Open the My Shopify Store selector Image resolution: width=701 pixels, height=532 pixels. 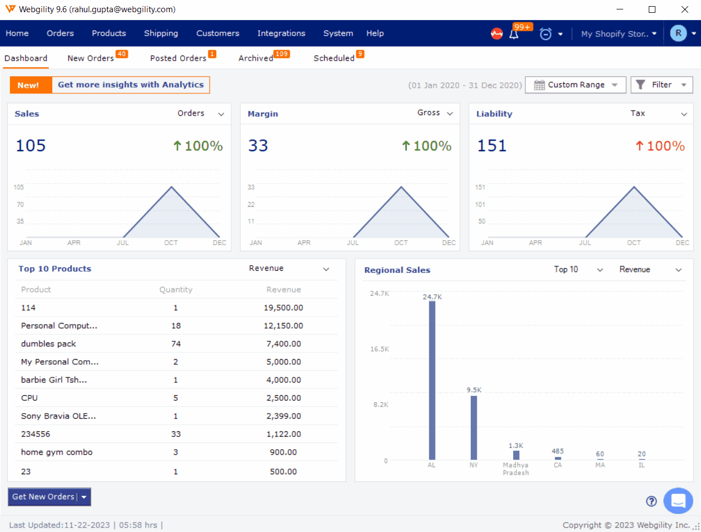pos(618,34)
